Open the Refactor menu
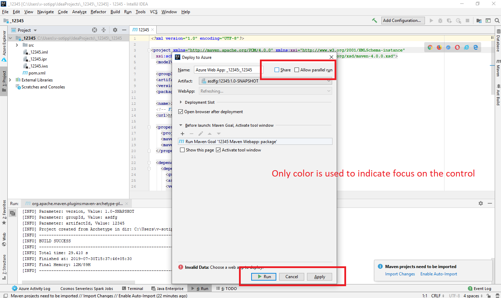 (x=98, y=11)
